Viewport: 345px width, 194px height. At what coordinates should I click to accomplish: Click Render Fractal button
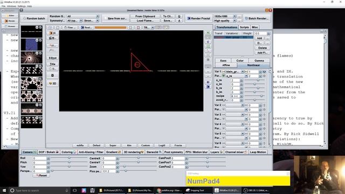click(x=199, y=18)
